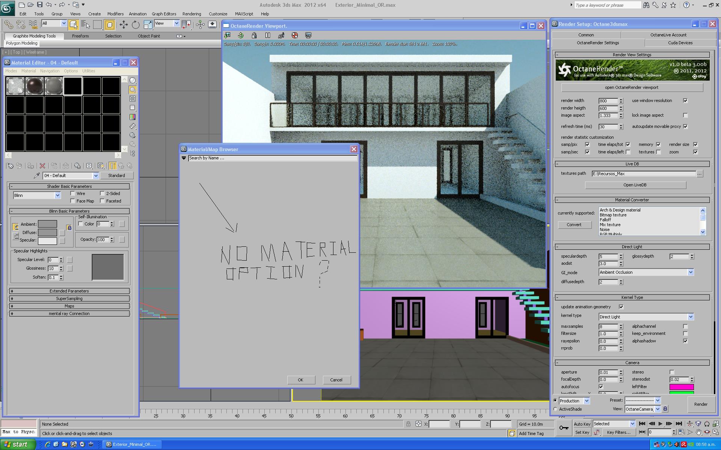Viewport: 721px width, 450px height.
Task: Click the Search by Name field
Action: (272, 158)
